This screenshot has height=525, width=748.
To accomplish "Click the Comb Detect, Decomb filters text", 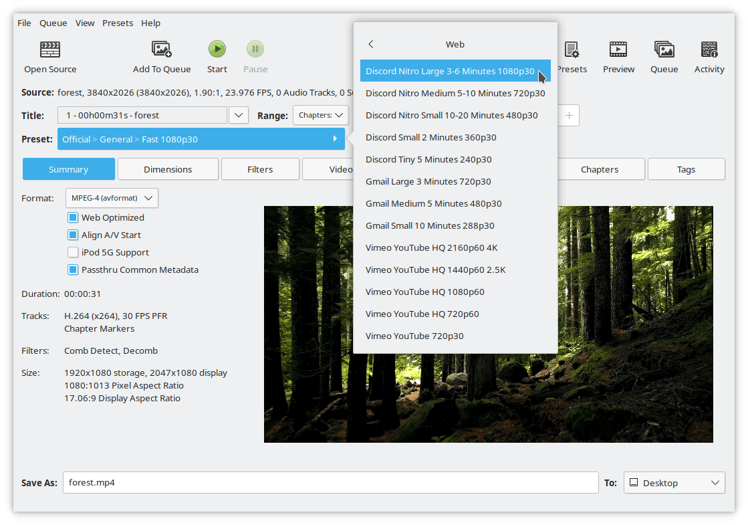I will point(111,351).
